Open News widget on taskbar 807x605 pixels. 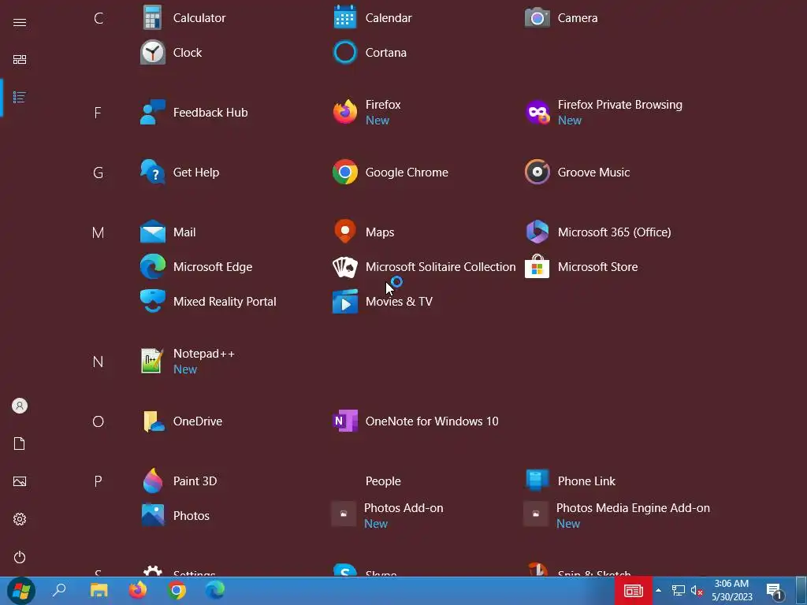point(633,591)
